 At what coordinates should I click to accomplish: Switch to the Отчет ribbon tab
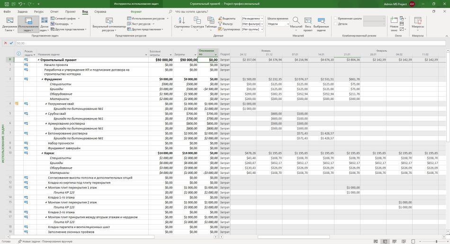pyautogui.click(x=54, y=12)
